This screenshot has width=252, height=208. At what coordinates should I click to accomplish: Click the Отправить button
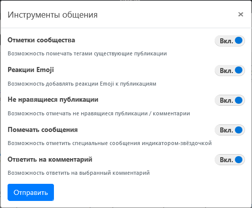click(x=31, y=192)
